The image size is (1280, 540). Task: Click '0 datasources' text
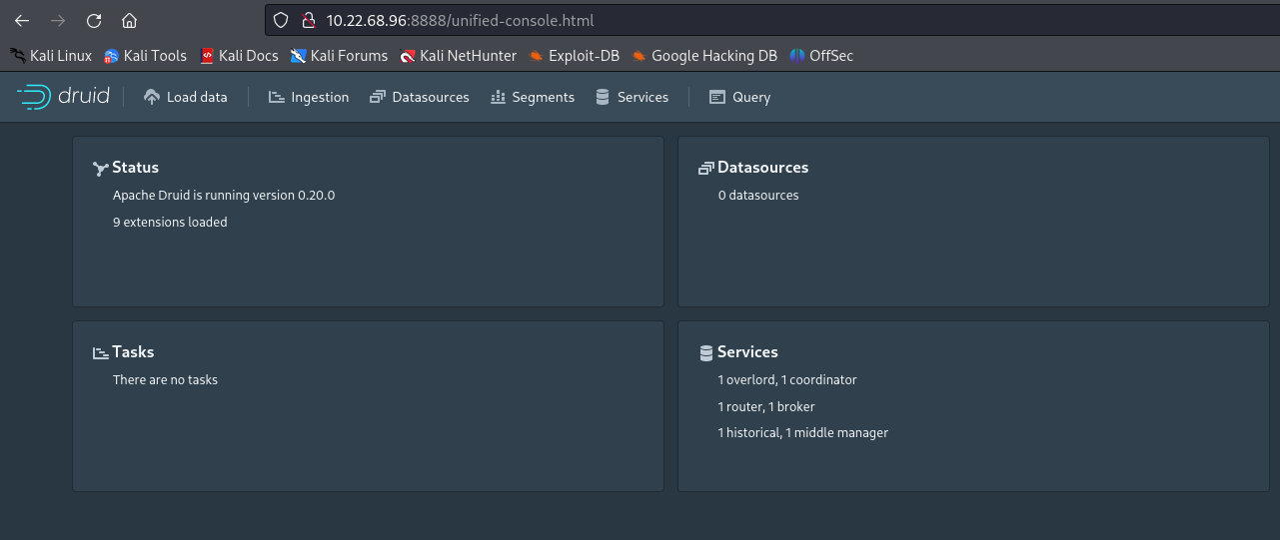pyautogui.click(x=758, y=196)
